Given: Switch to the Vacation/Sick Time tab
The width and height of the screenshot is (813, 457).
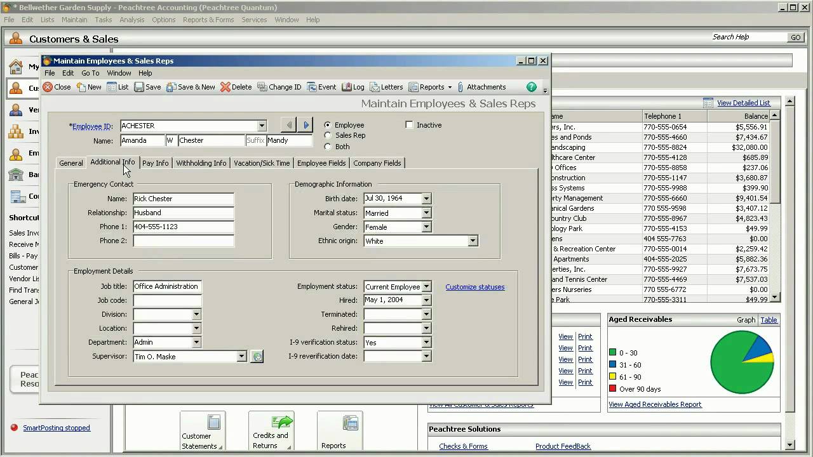Looking at the screenshot, I should 262,163.
